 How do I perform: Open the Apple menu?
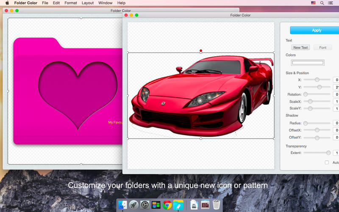pyautogui.click(x=7, y=3)
